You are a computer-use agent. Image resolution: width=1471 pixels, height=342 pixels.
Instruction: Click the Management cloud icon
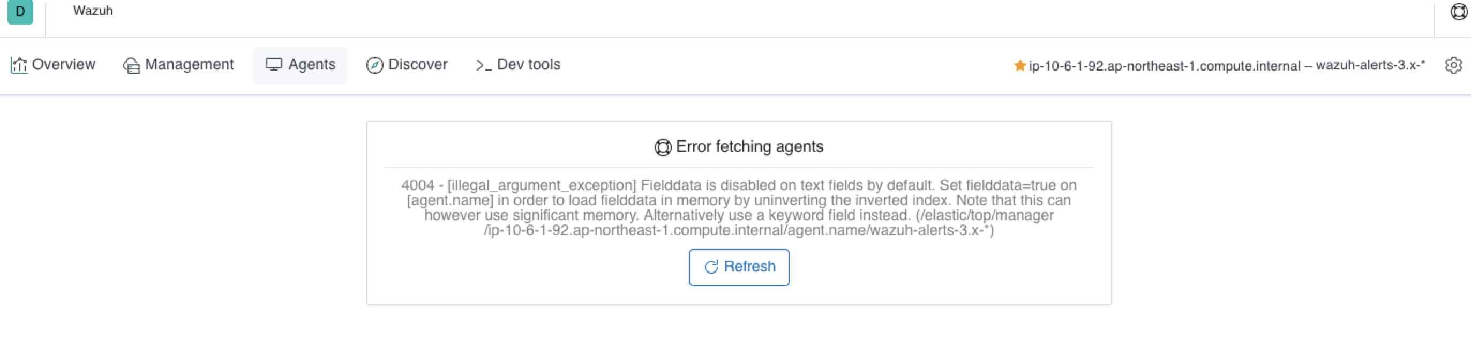[x=131, y=65]
